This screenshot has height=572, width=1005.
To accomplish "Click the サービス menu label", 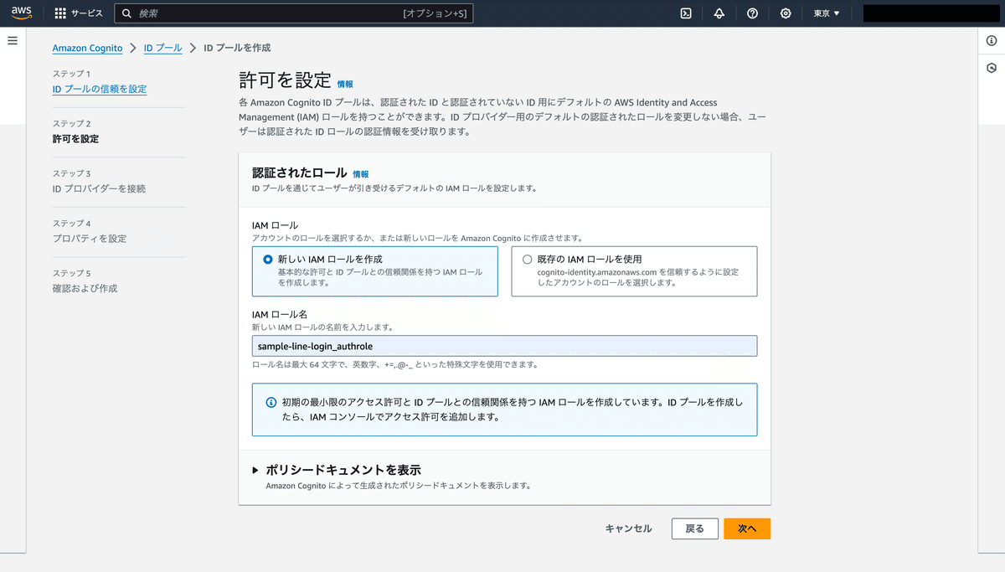I will click(87, 13).
